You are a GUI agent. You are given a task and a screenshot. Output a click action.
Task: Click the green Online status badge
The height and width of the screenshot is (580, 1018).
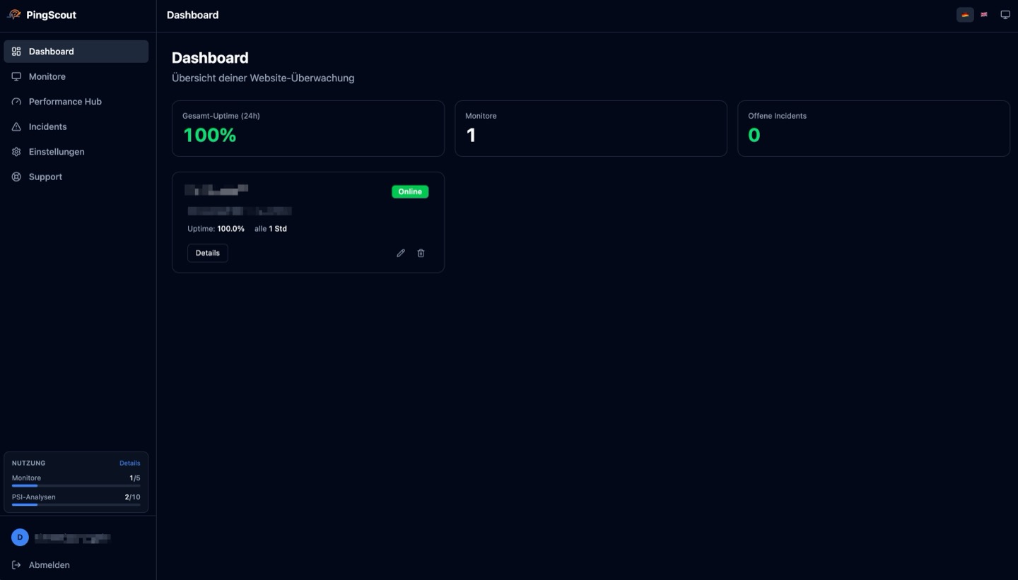point(410,191)
